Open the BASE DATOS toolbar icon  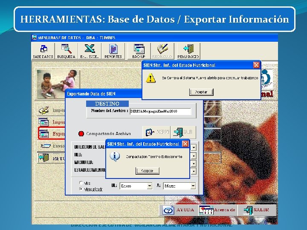click(43, 51)
